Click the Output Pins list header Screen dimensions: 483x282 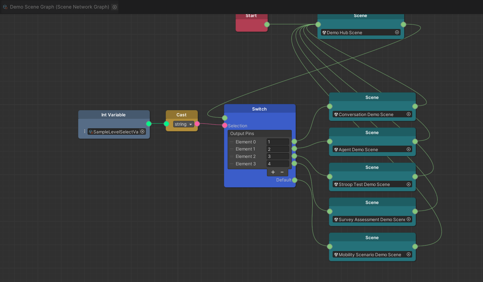point(260,133)
